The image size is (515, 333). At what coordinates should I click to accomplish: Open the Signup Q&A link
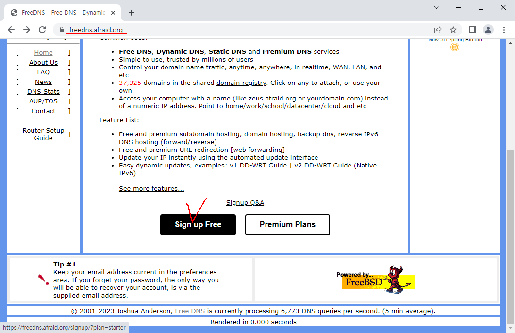click(x=245, y=202)
